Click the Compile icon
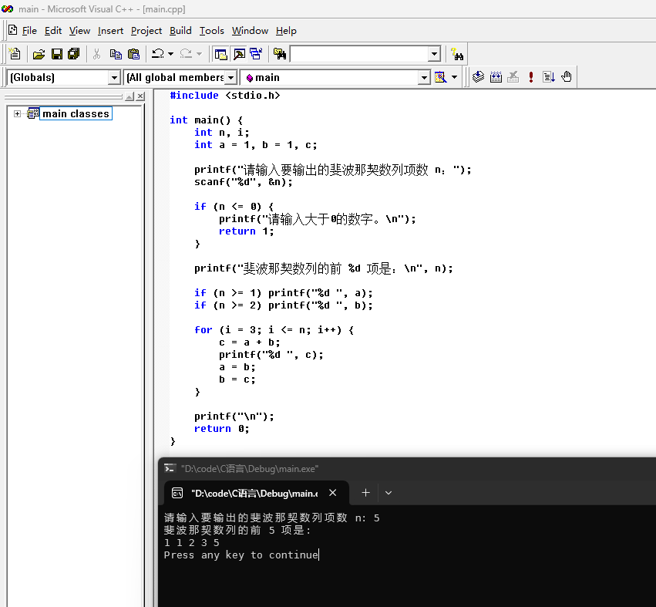This screenshot has width=656, height=607. pos(478,77)
